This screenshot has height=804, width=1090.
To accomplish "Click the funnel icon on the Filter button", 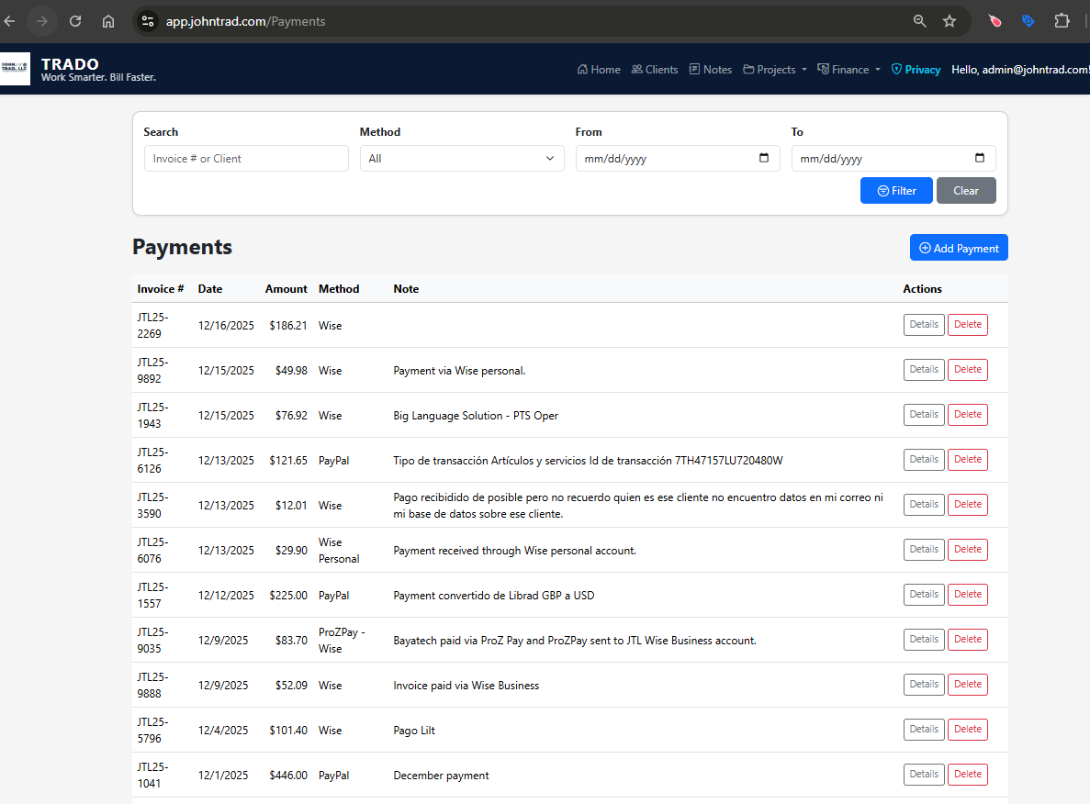I will point(883,190).
